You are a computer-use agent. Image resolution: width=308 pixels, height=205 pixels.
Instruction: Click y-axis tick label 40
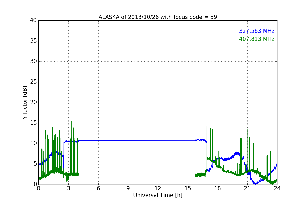(x=33, y=20)
